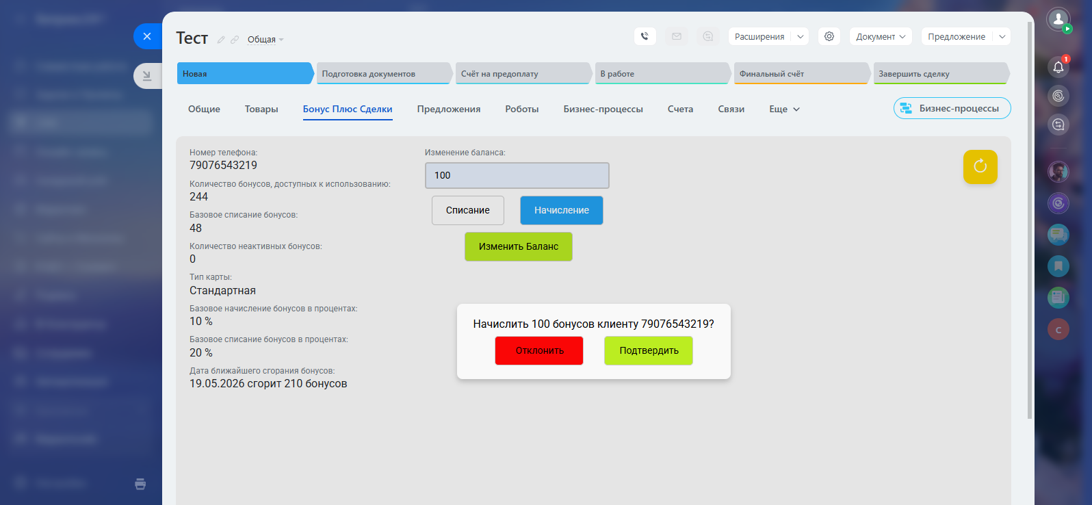The image size is (1092, 505).
Task: Click the card type value 'Стандартная'
Action: [x=222, y=290]
